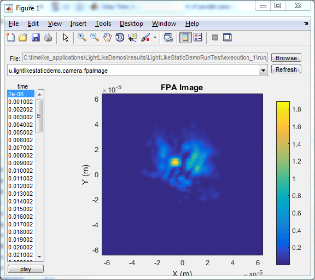Viewport: 315px width, 280px height.
Task: Select the Zoom Out magnifier tool
Action: click(95, 37)
